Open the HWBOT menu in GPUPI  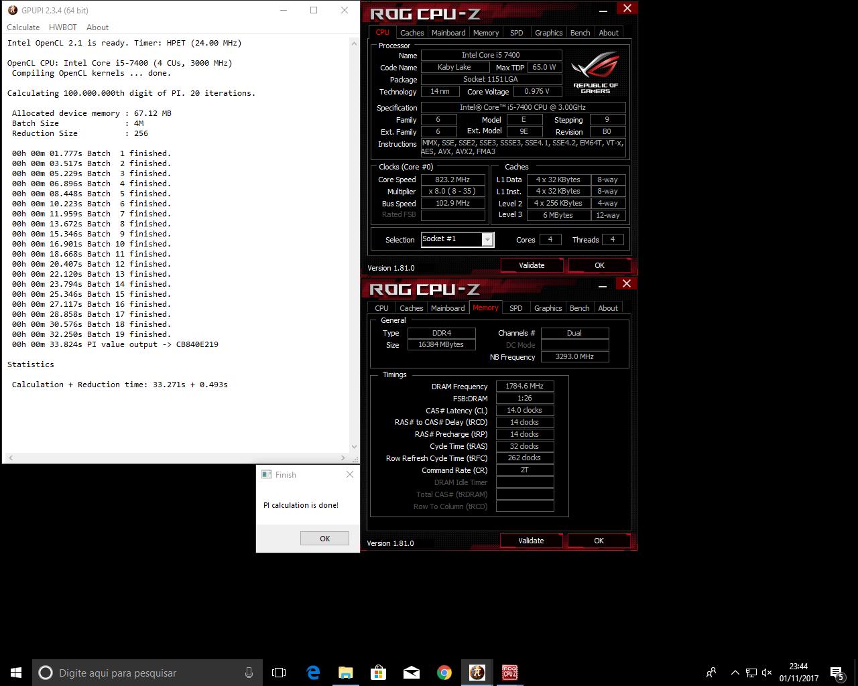(x=63, y=27)
